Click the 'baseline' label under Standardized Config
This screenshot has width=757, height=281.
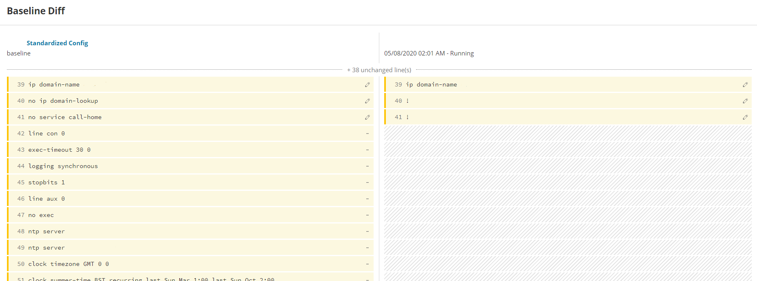pyautogui.click(x=19, y=53)
